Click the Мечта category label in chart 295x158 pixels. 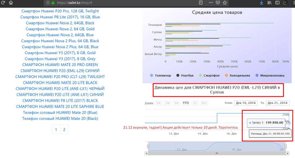pos(158,39)
